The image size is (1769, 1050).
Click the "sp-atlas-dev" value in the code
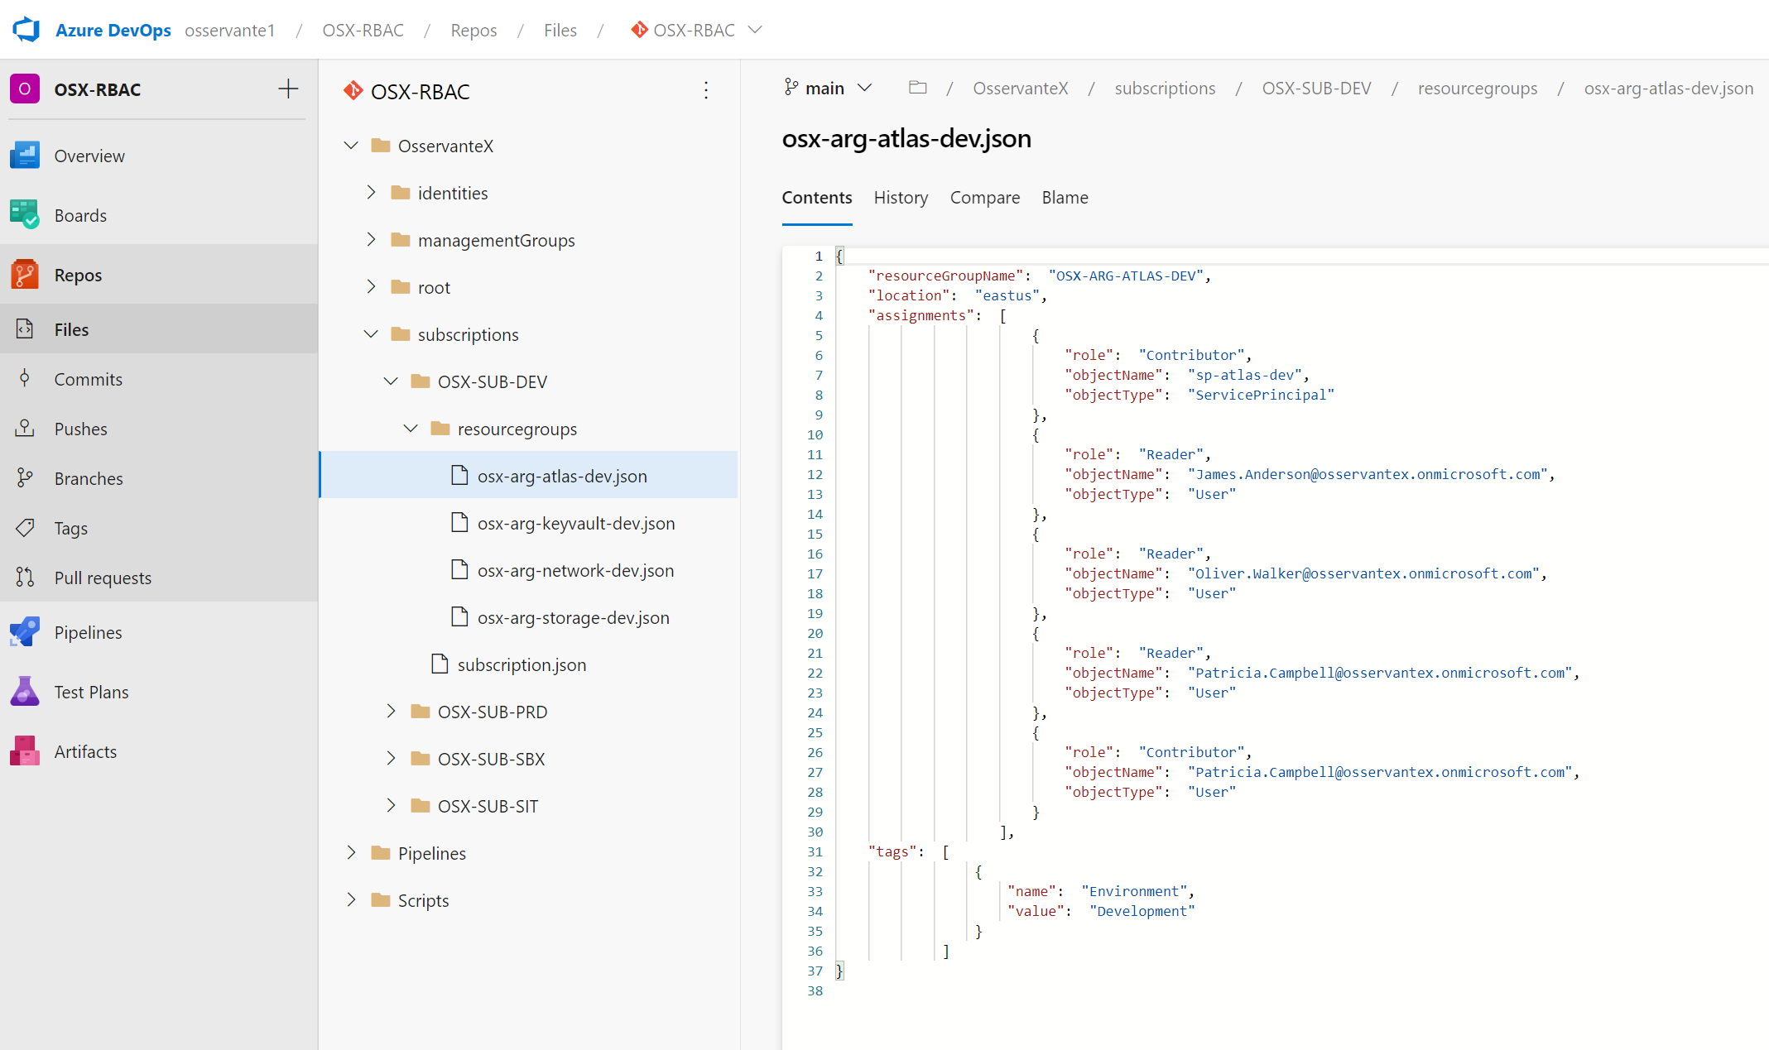1244,375
